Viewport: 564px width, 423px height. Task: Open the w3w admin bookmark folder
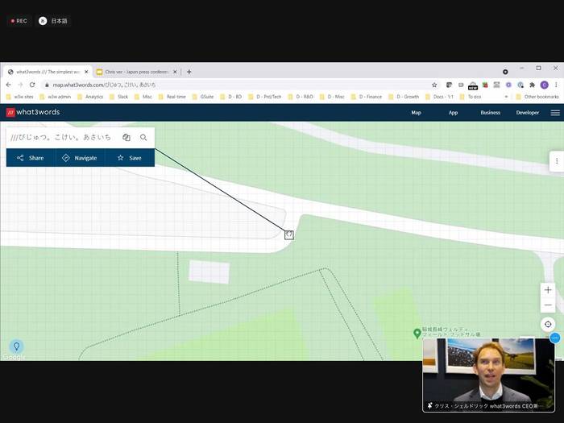coord(56,97)
